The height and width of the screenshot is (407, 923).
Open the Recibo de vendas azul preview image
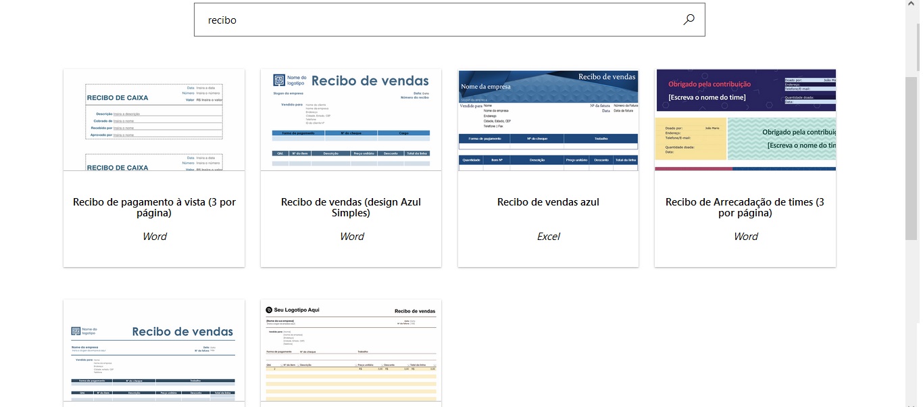[548, 120]
